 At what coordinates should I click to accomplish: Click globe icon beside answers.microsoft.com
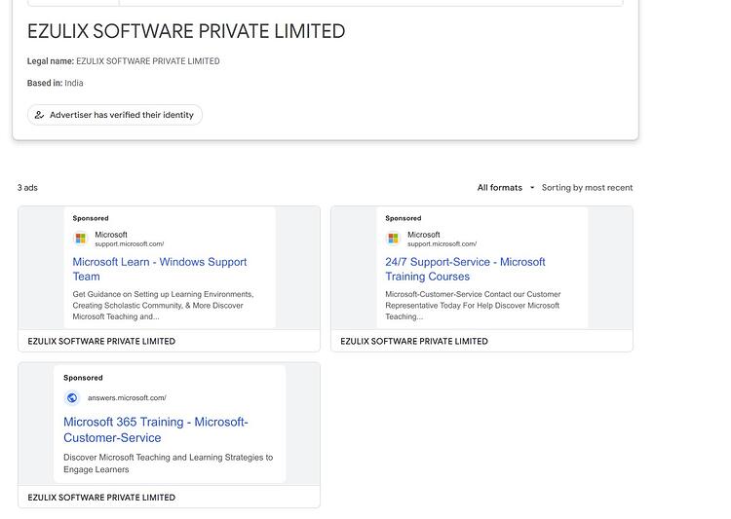pyautogui.click(x=72, y=398)
